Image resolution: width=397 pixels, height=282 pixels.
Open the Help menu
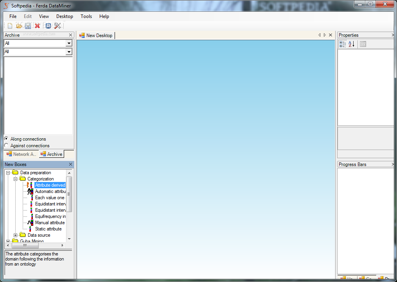point(104,16)
